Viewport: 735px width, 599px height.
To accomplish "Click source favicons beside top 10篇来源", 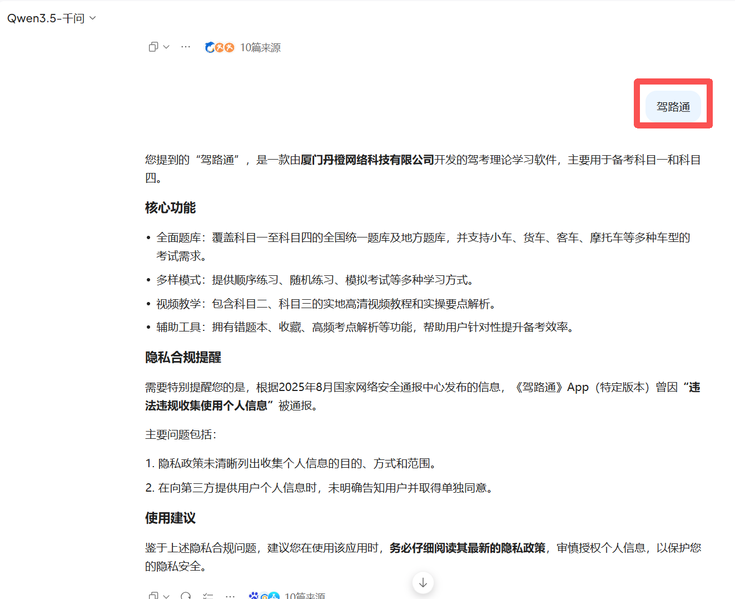I will click(219, 48).
